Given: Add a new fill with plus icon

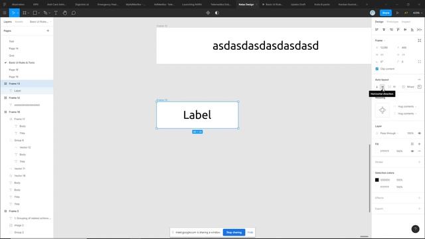Looking at the screenshot, I should coord(419,144).
